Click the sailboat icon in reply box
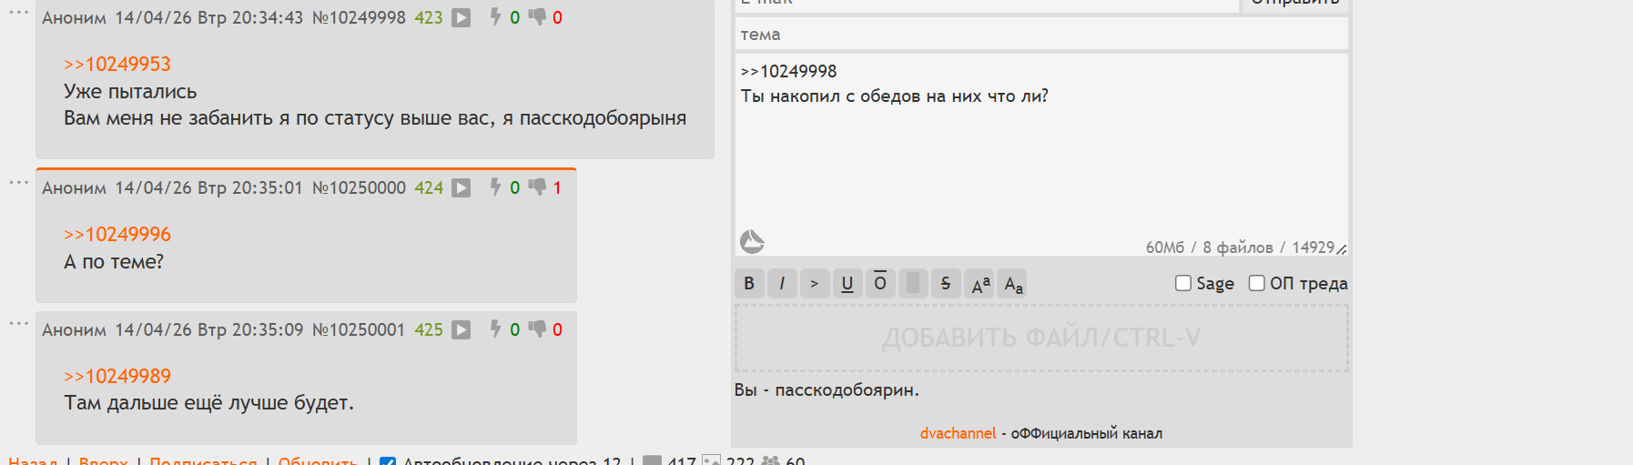This screenshot has height=465, width=1633. point(752,241)
